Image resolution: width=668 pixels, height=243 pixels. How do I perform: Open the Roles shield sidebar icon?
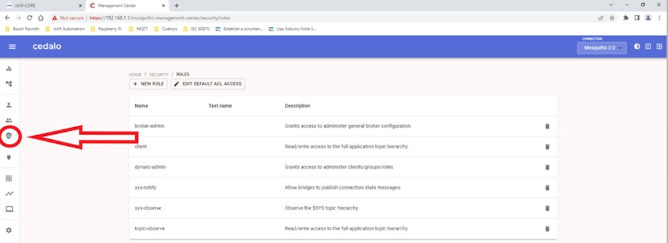[9, 136]
